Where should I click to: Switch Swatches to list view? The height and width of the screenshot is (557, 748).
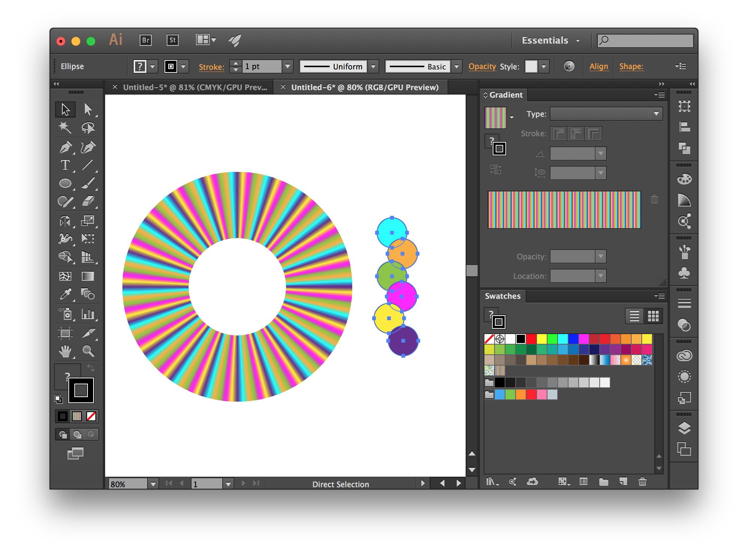click(x=635, y=316)
